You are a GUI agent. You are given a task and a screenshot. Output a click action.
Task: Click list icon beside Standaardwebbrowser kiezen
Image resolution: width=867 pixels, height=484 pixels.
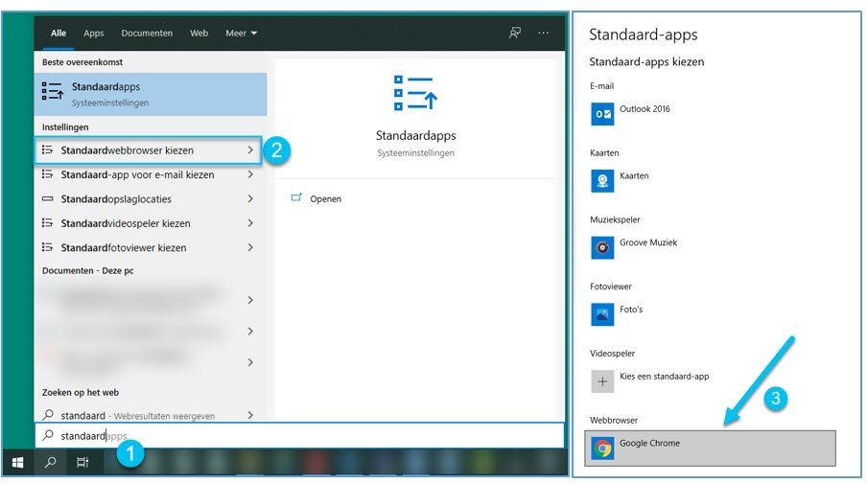click(48, 150)
